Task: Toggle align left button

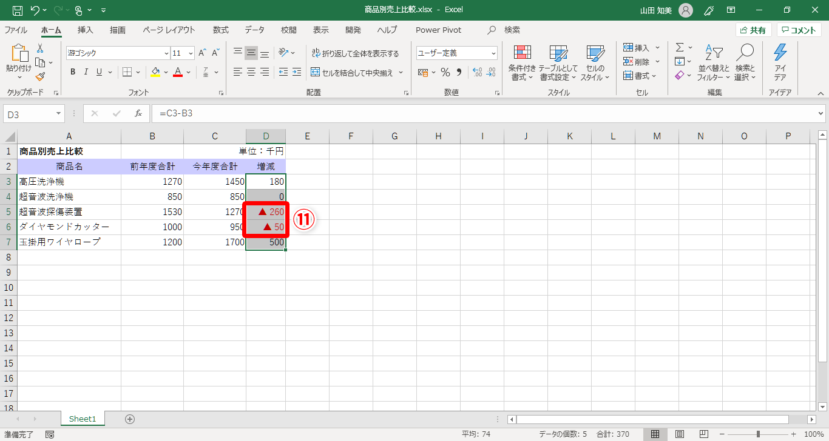Action: point(238,72)
